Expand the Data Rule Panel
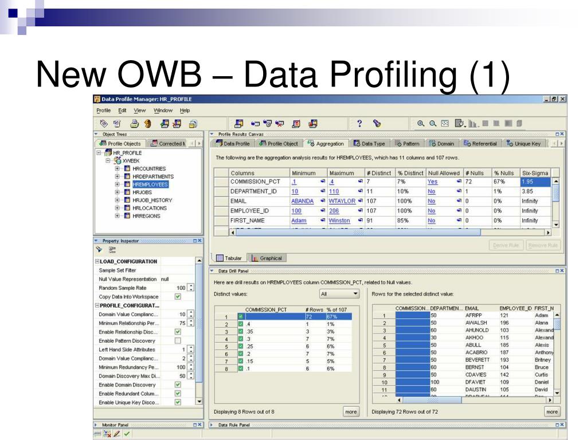 pos(212,425)
